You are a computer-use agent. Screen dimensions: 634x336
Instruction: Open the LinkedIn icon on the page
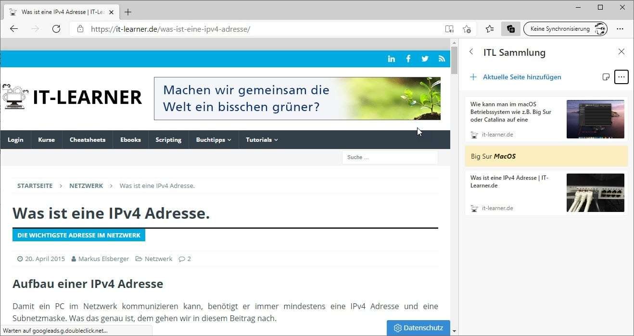click(x=391, y=58)
